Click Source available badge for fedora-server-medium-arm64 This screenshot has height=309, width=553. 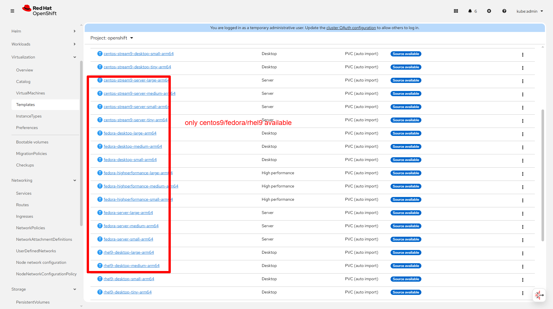click(x=406, y=226)
